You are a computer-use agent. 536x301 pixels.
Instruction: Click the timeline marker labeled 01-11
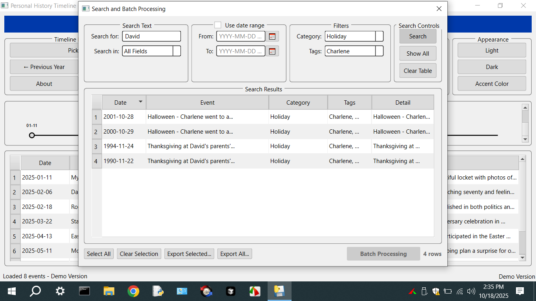32,135
